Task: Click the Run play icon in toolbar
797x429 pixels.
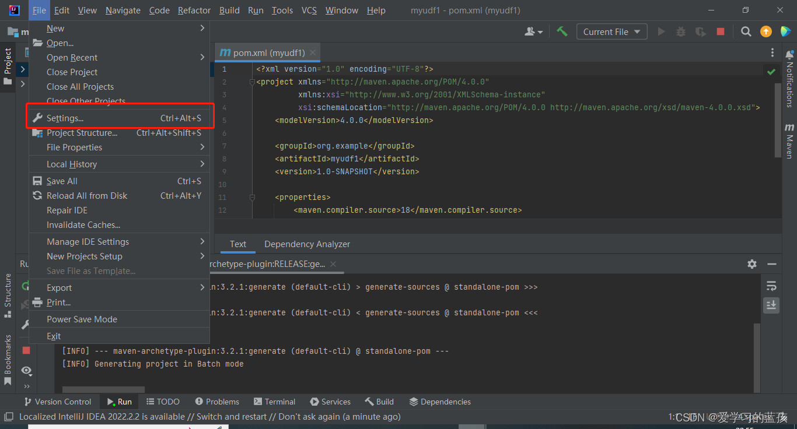Action: pyautogui.click(x=661, y=31)
